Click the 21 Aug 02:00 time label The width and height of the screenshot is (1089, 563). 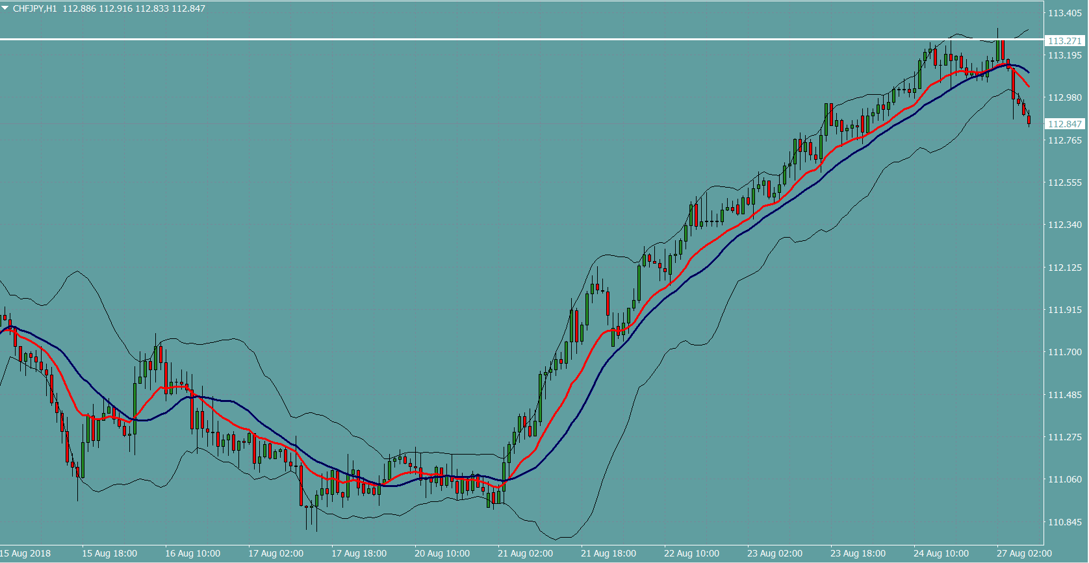[525, 553]
